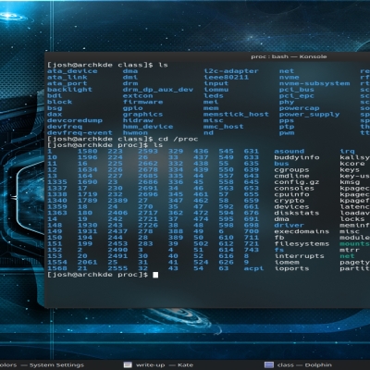Screen dimensions: 370x370
Task: Click the Dolphin icon in the taskbar
Action: [x=269, y=365]
